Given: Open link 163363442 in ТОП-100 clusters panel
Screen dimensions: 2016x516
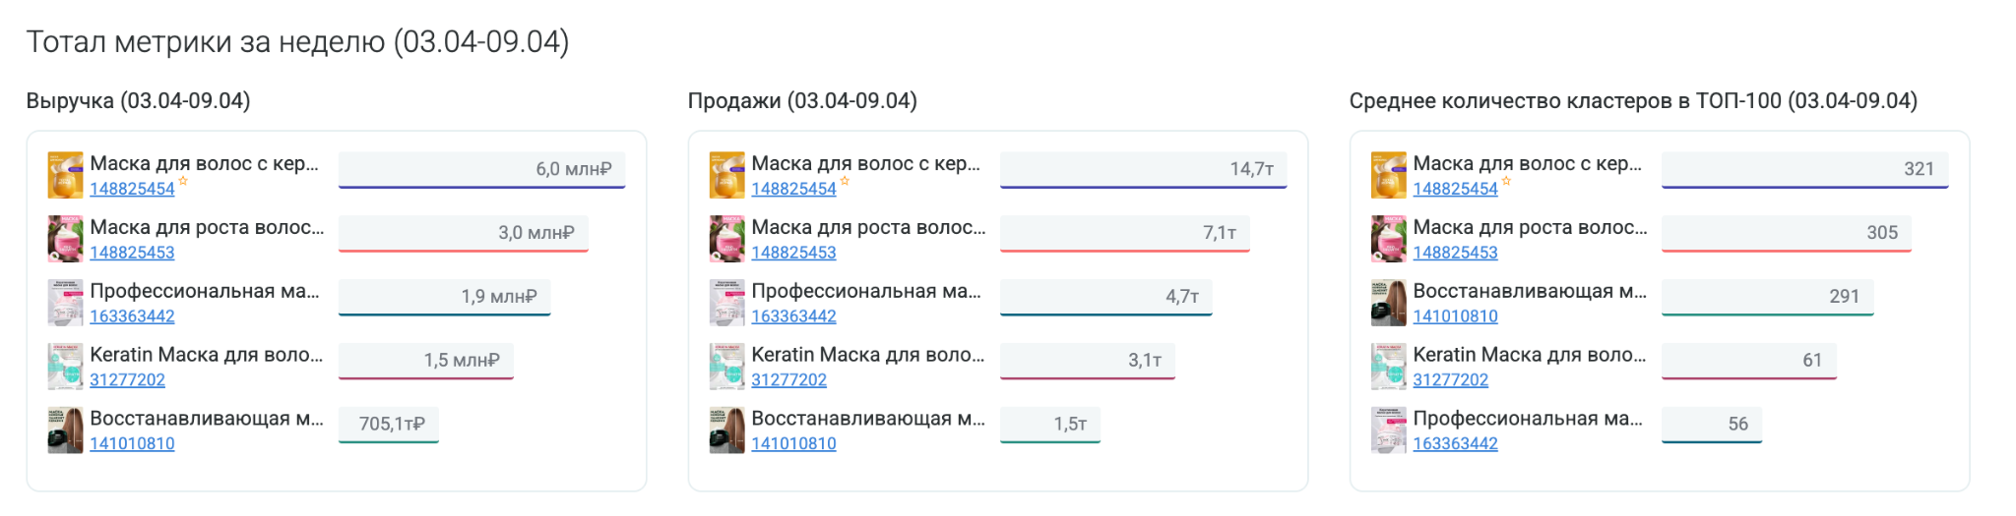Looking at the screenshot, I should click(1455, 444).
